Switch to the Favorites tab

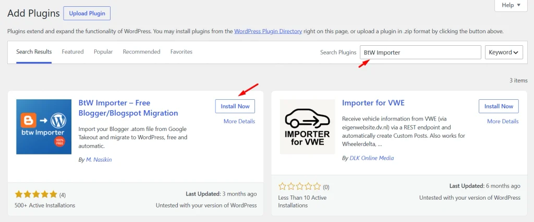pos(181,52)
